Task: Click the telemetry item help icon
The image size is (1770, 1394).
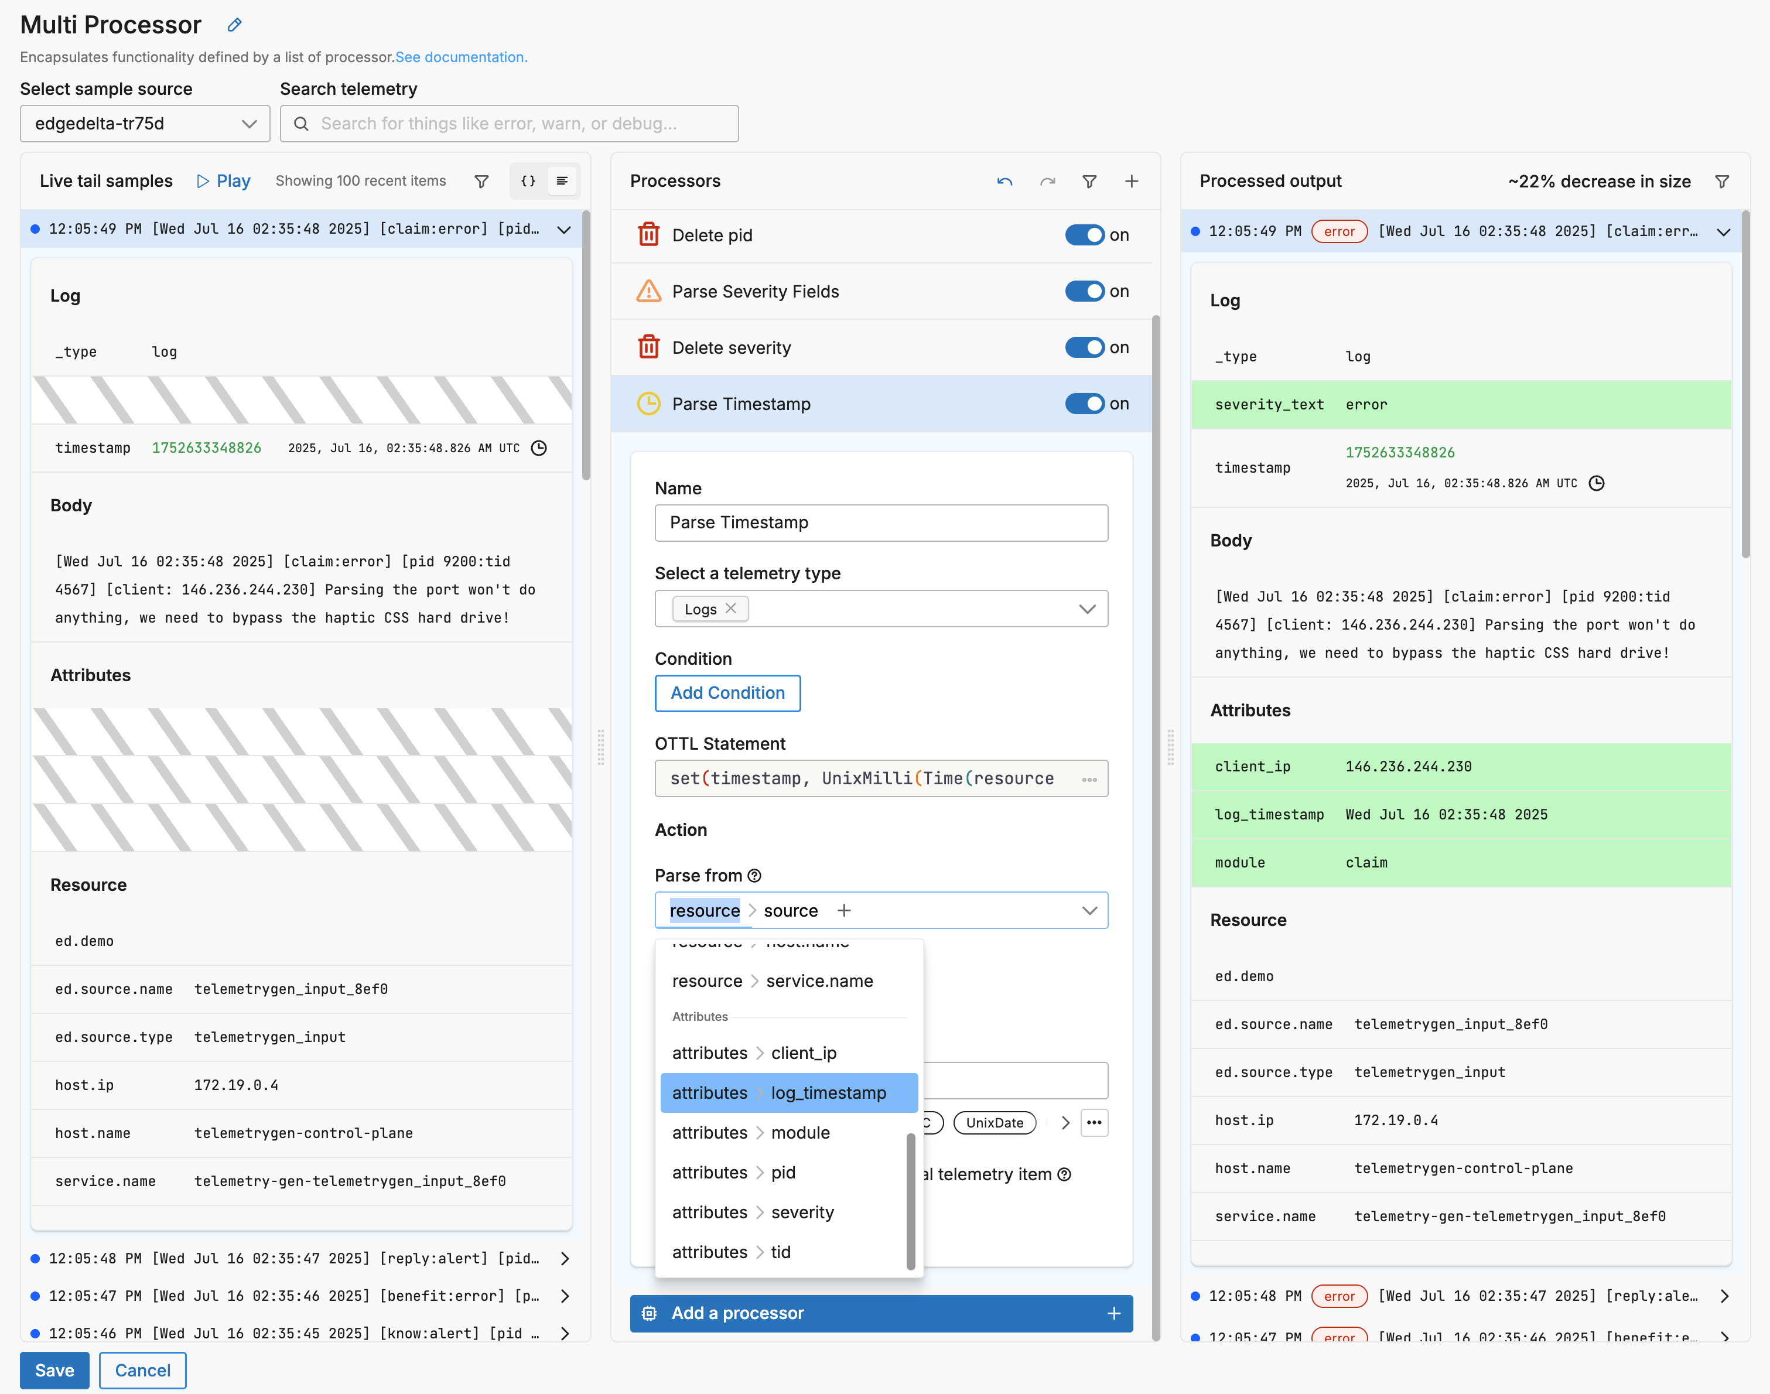Action: (x=1064, y=1174)
